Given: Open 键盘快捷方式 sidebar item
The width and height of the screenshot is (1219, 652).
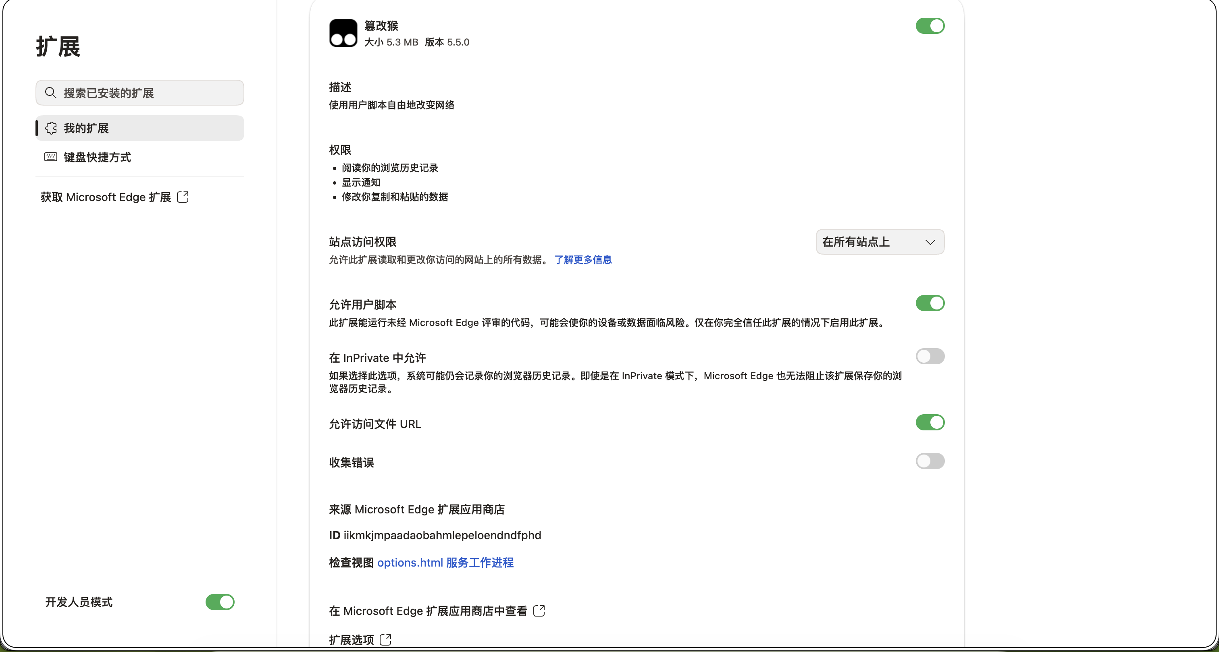Looking at the screenshot, I should (x=139, y=157).
